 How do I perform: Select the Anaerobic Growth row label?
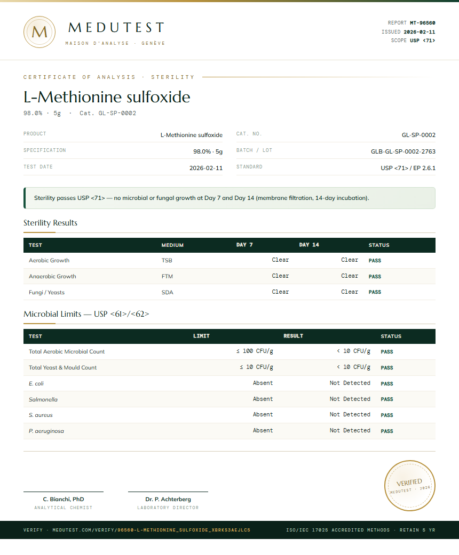click(x=52, y=277)
